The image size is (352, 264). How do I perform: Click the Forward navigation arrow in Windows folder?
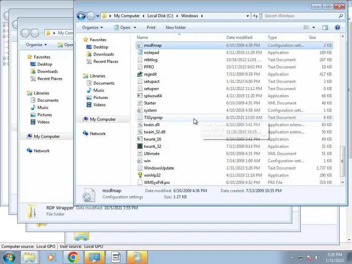[91, 16]
